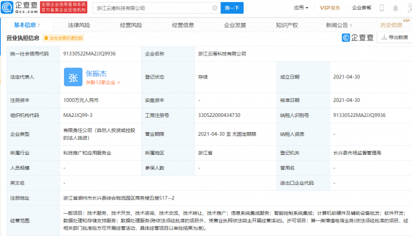
Task: Click the 张 avatar of the legal representative
Action: 73,77
